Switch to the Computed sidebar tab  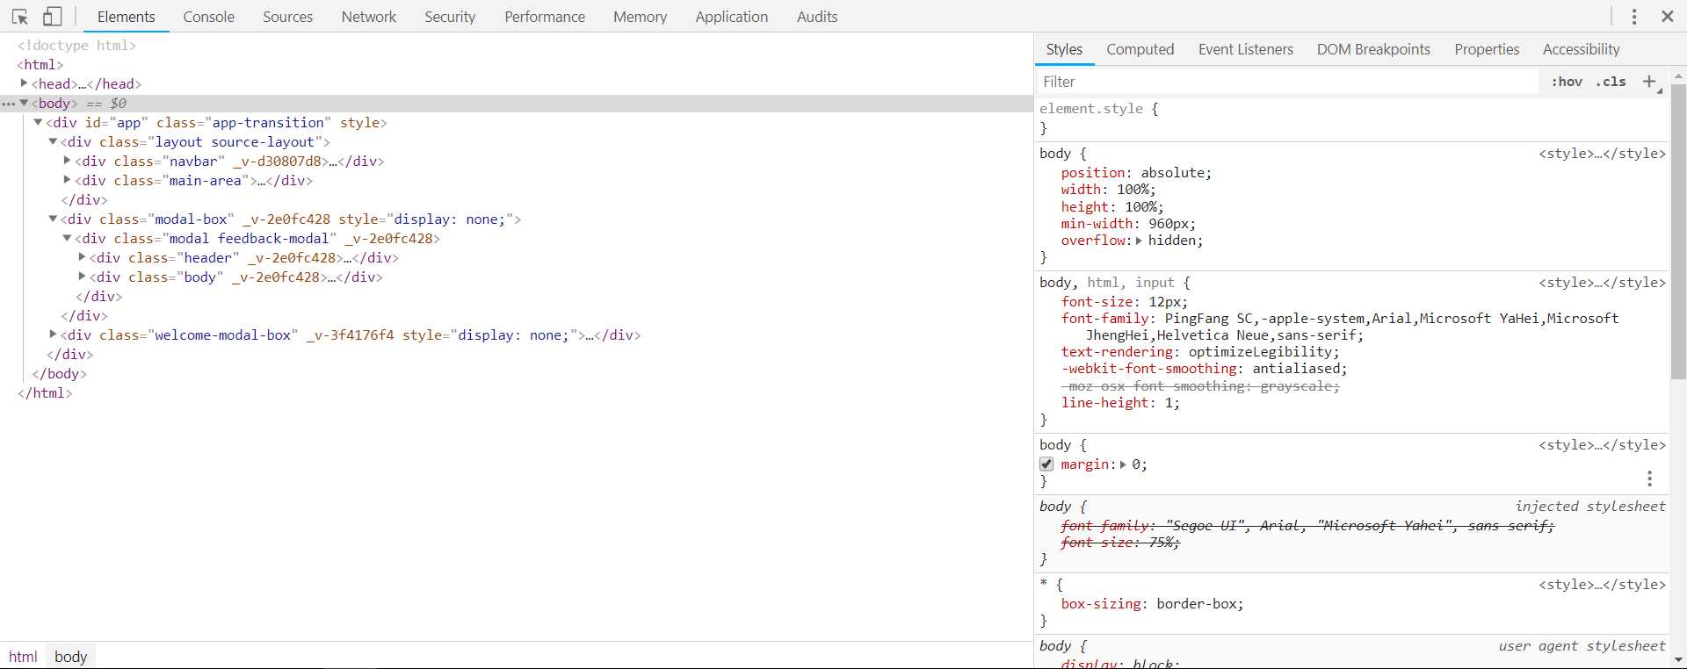[x=1140, y=50]
